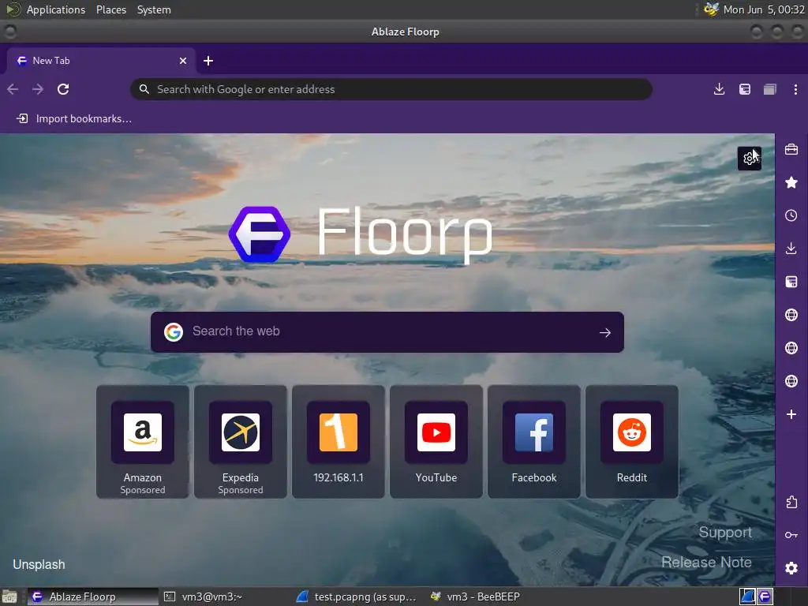Open a new tab with plus button

[x=208, y=61]
